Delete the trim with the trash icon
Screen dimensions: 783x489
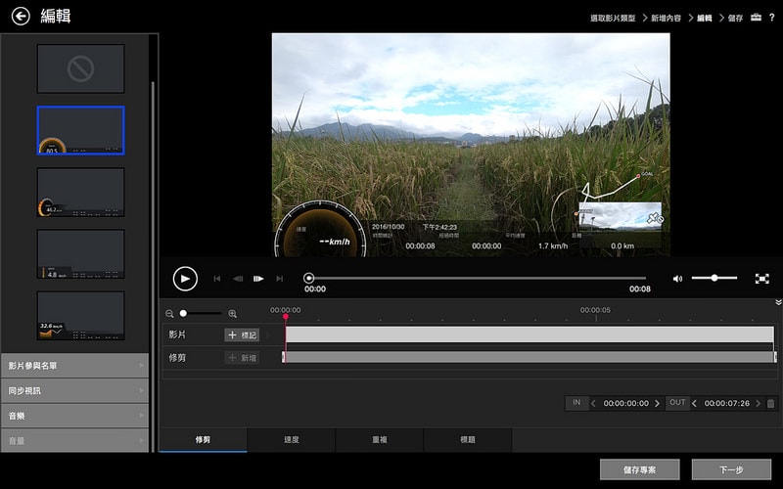[x=770, y=403]
